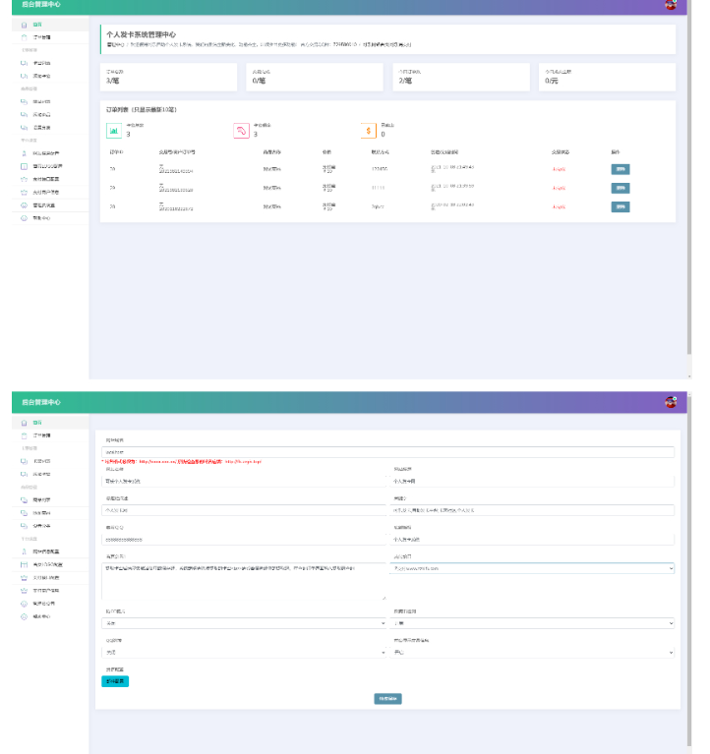Click the green bar chart icon in order list
The width and height of the screenshot is (710, 754).
click(x=114, y=130)
